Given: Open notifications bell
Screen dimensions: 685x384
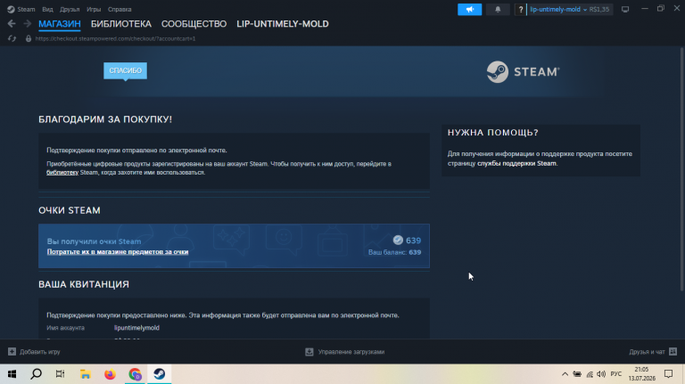Looking at the screenshot, I should pyautogui.click(x=498, y=9).
